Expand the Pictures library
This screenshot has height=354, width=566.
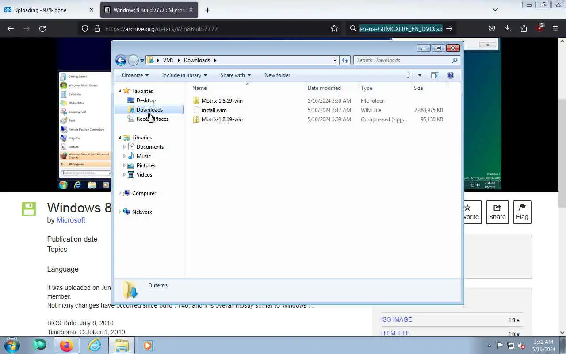click(124, 165)
